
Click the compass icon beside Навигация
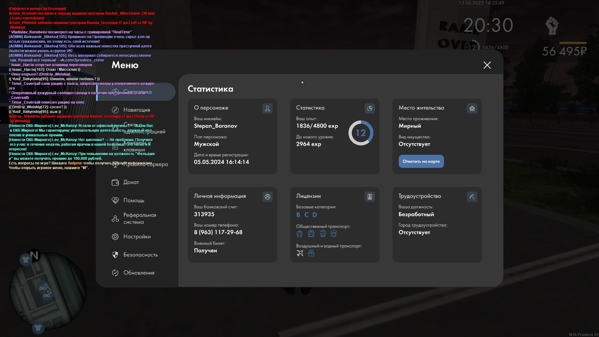tap(115, 110)
